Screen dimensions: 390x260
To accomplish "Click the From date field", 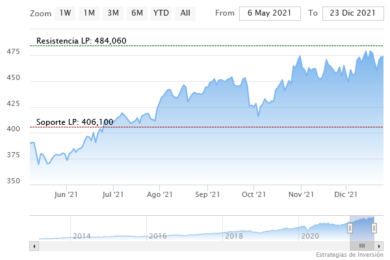I will (x=270, y=14).
